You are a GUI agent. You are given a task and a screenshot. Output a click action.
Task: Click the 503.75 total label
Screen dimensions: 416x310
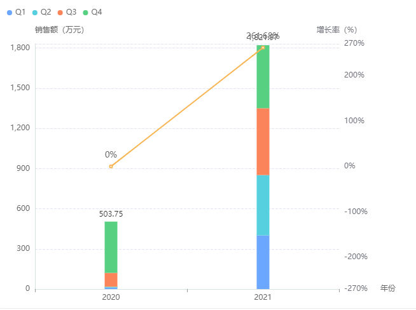click(x=111, y=214)
